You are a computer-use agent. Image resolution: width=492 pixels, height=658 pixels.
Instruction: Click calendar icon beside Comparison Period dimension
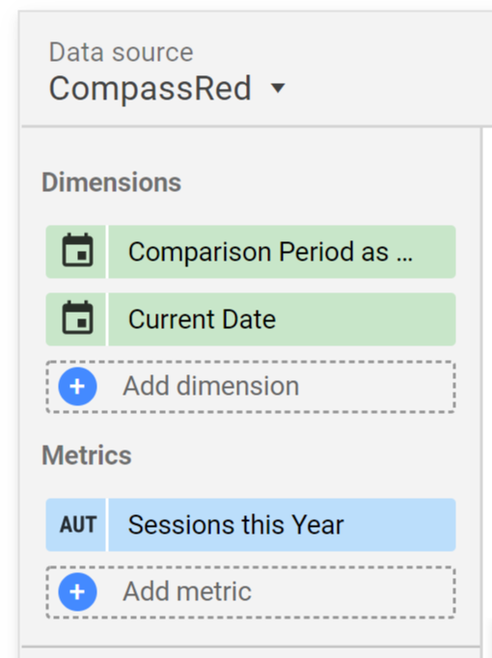click(x=77, y=251)
